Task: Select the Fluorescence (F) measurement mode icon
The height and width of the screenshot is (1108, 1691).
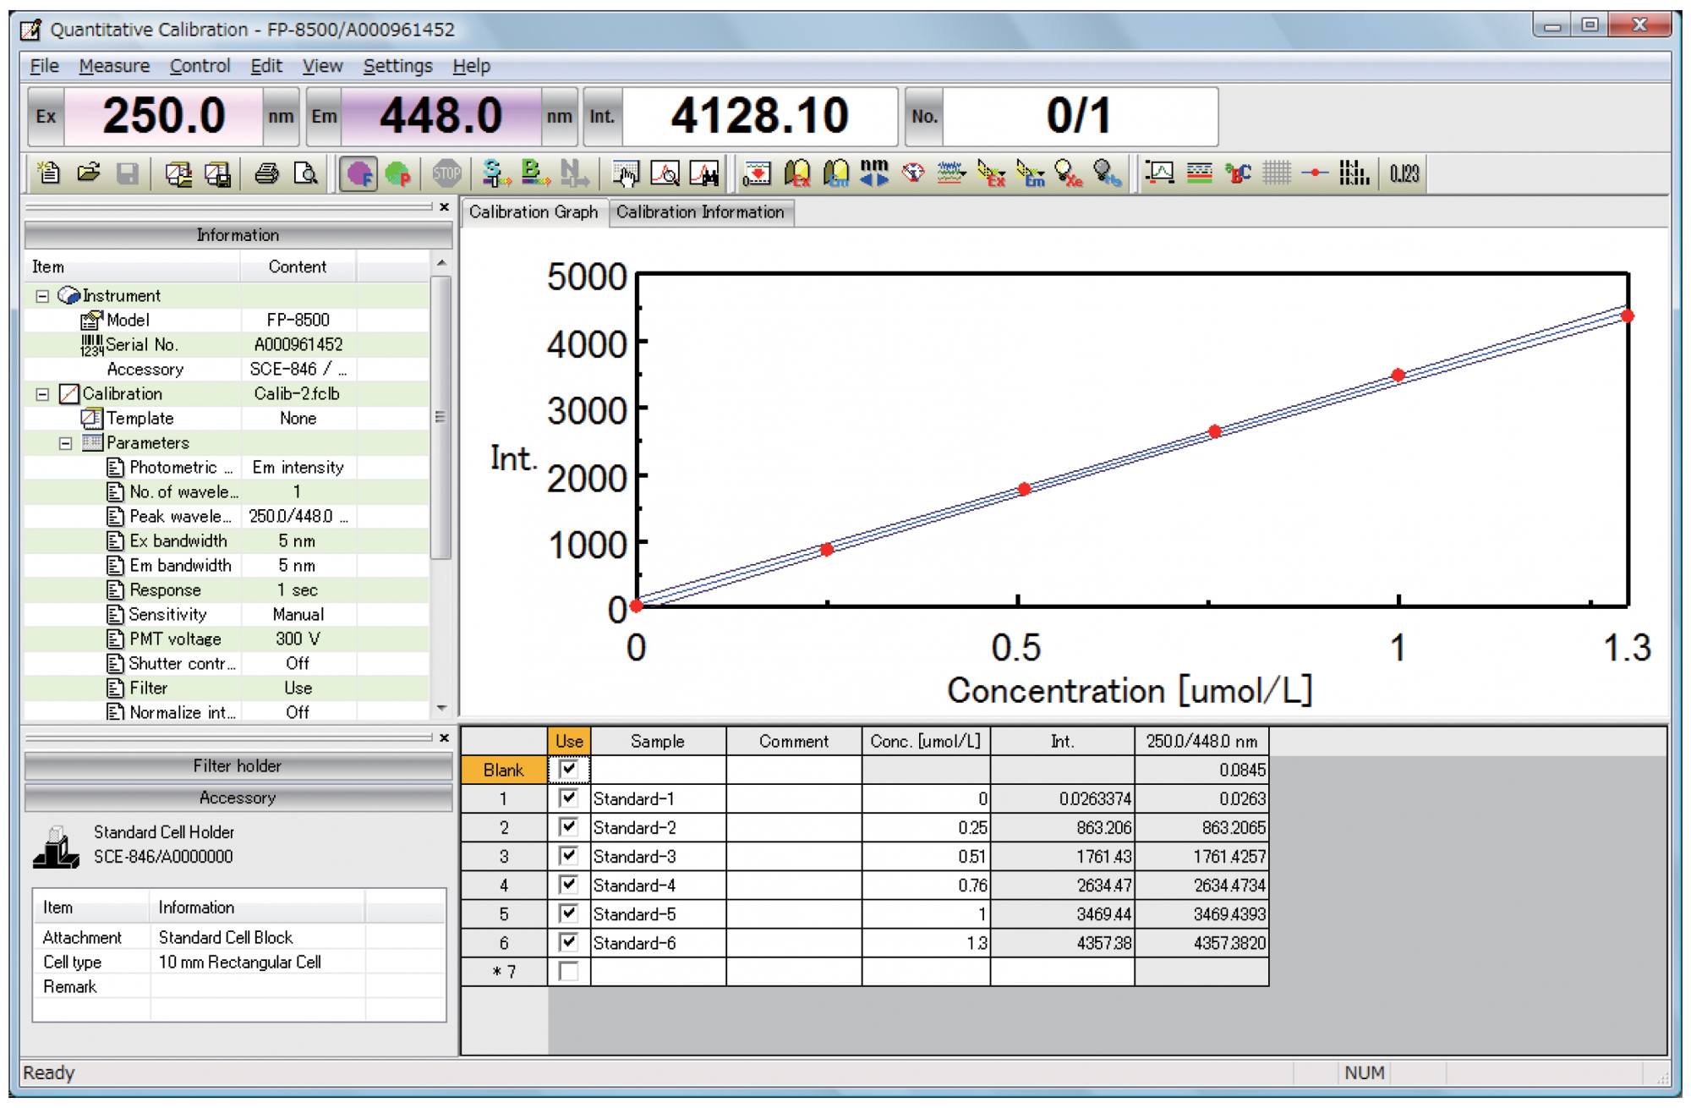Action: (x=358, y=173)
